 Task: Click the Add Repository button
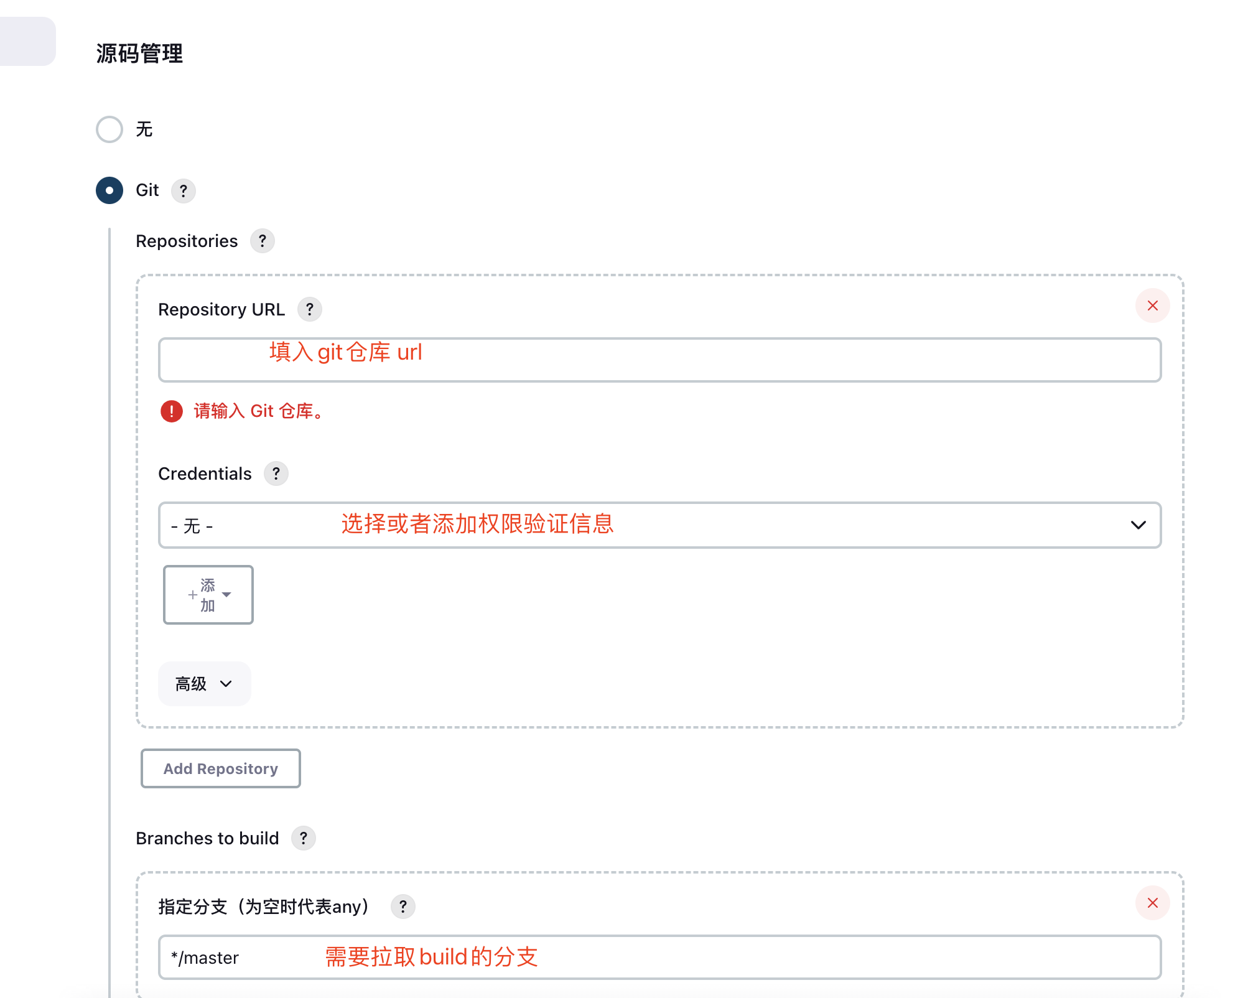tap(221, 768)
